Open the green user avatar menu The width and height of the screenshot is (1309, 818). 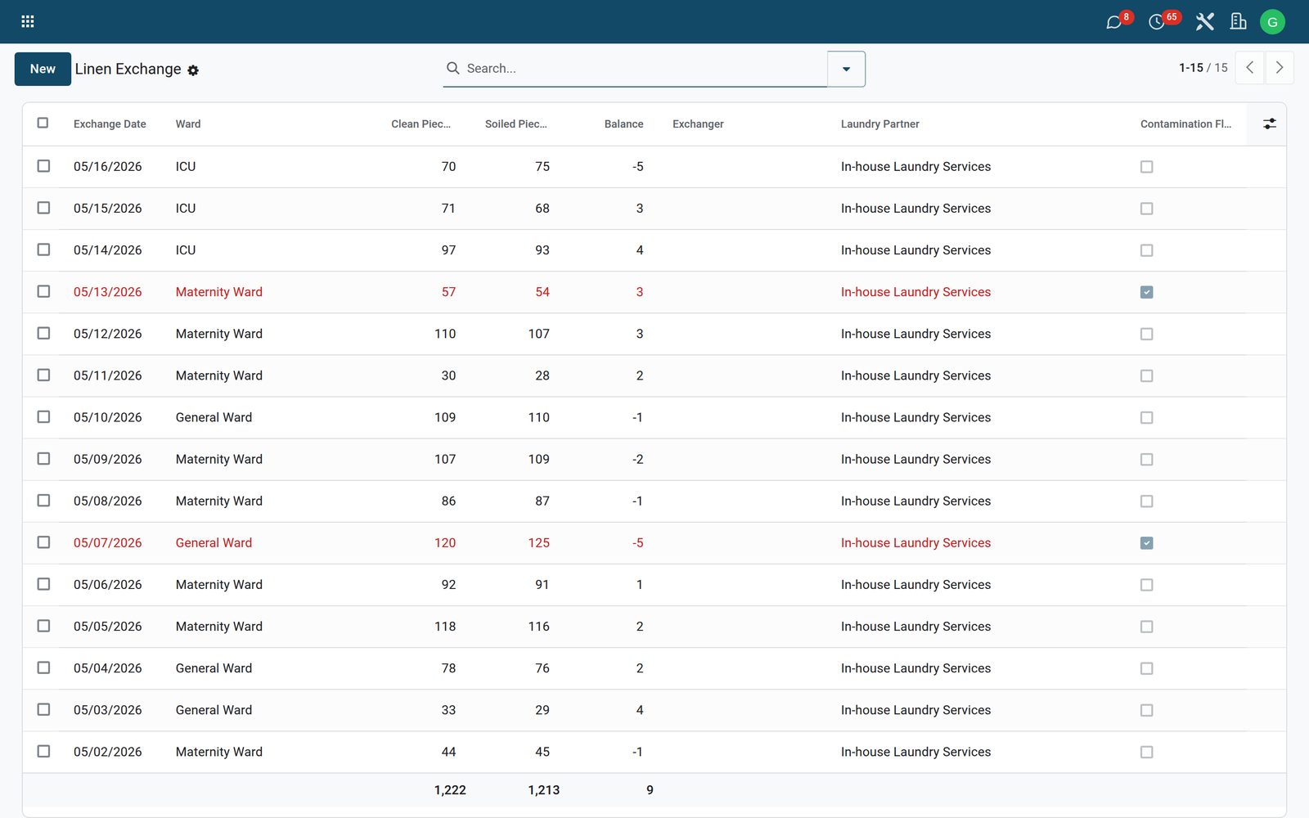pos(1272,22)
